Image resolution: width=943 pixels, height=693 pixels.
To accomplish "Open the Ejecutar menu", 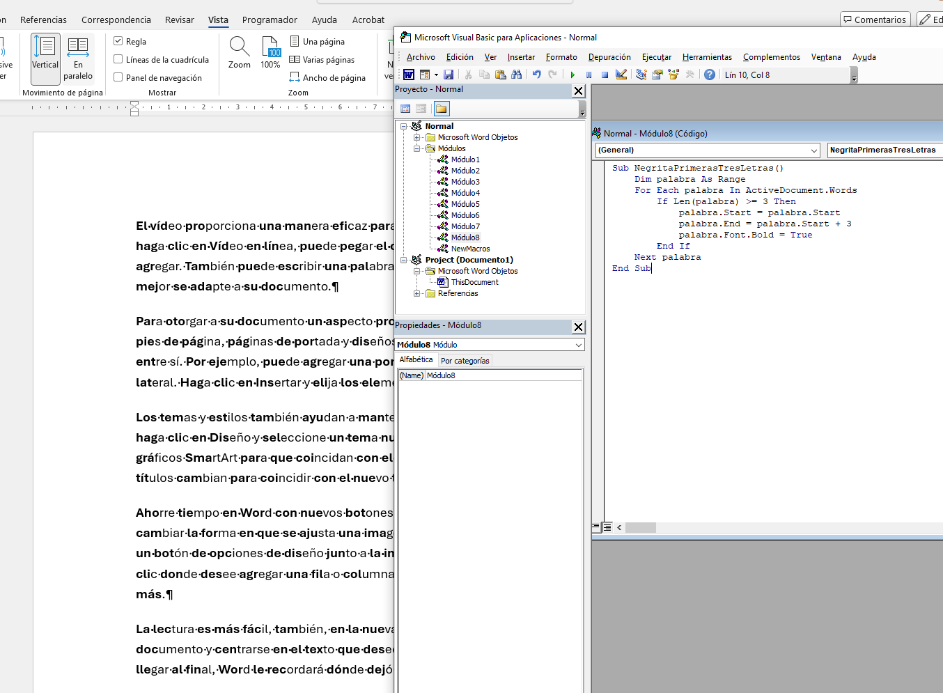I will pyautogui.click(x=657, y=57).
